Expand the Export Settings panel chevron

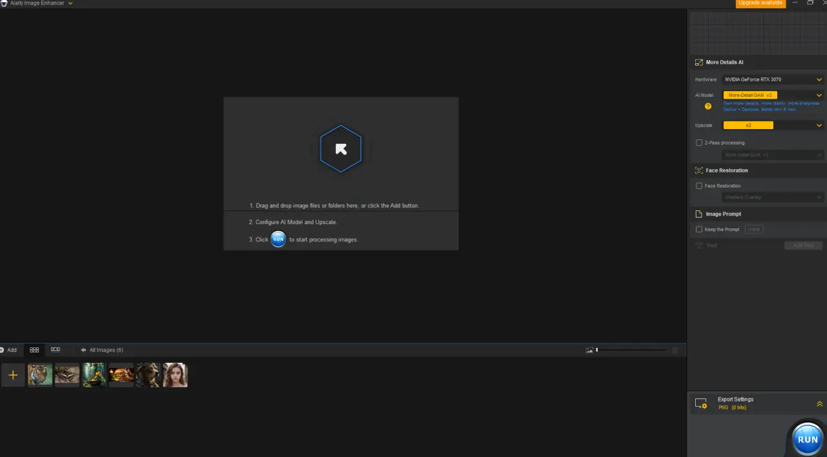(x=819, y=403)
